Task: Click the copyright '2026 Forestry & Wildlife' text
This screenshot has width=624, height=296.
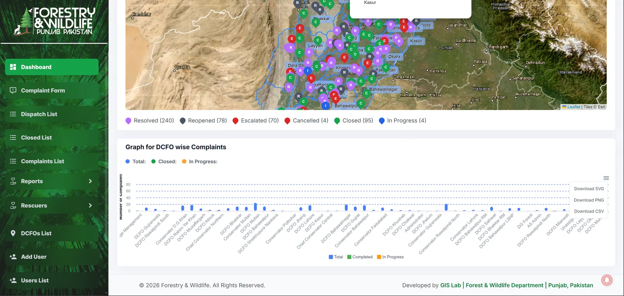Action: [x=202, y=285]
